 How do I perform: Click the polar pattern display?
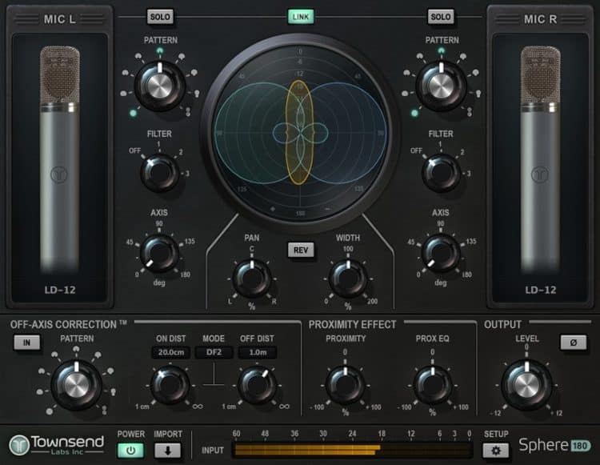click(x=300, y=132)
